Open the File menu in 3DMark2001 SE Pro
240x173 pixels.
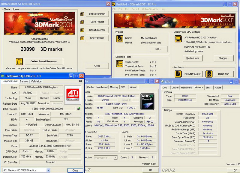point(114,9)
